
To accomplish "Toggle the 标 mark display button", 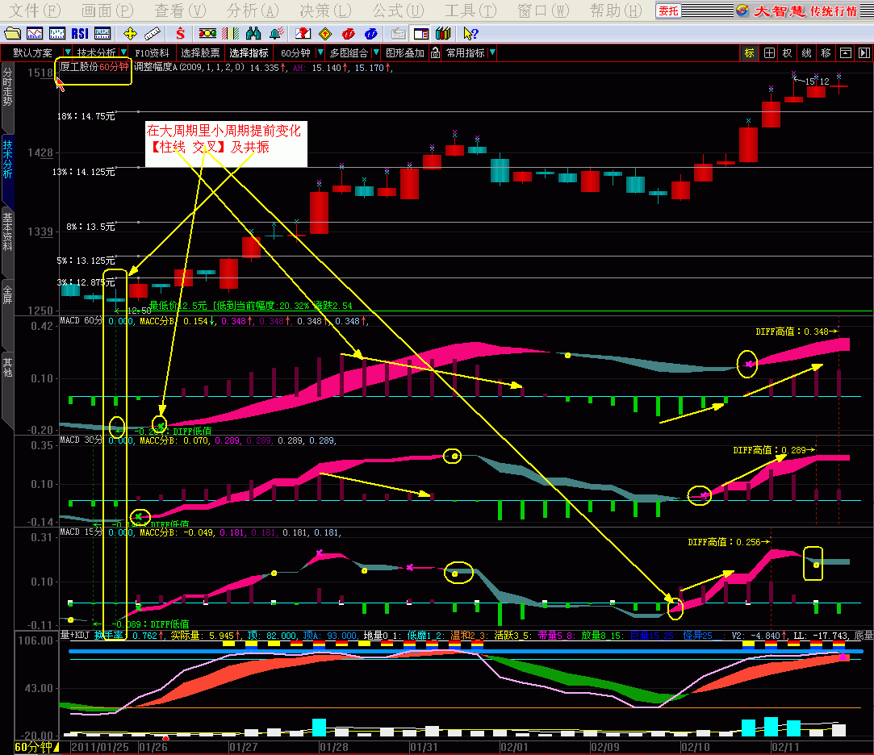I will pos(750,53).
